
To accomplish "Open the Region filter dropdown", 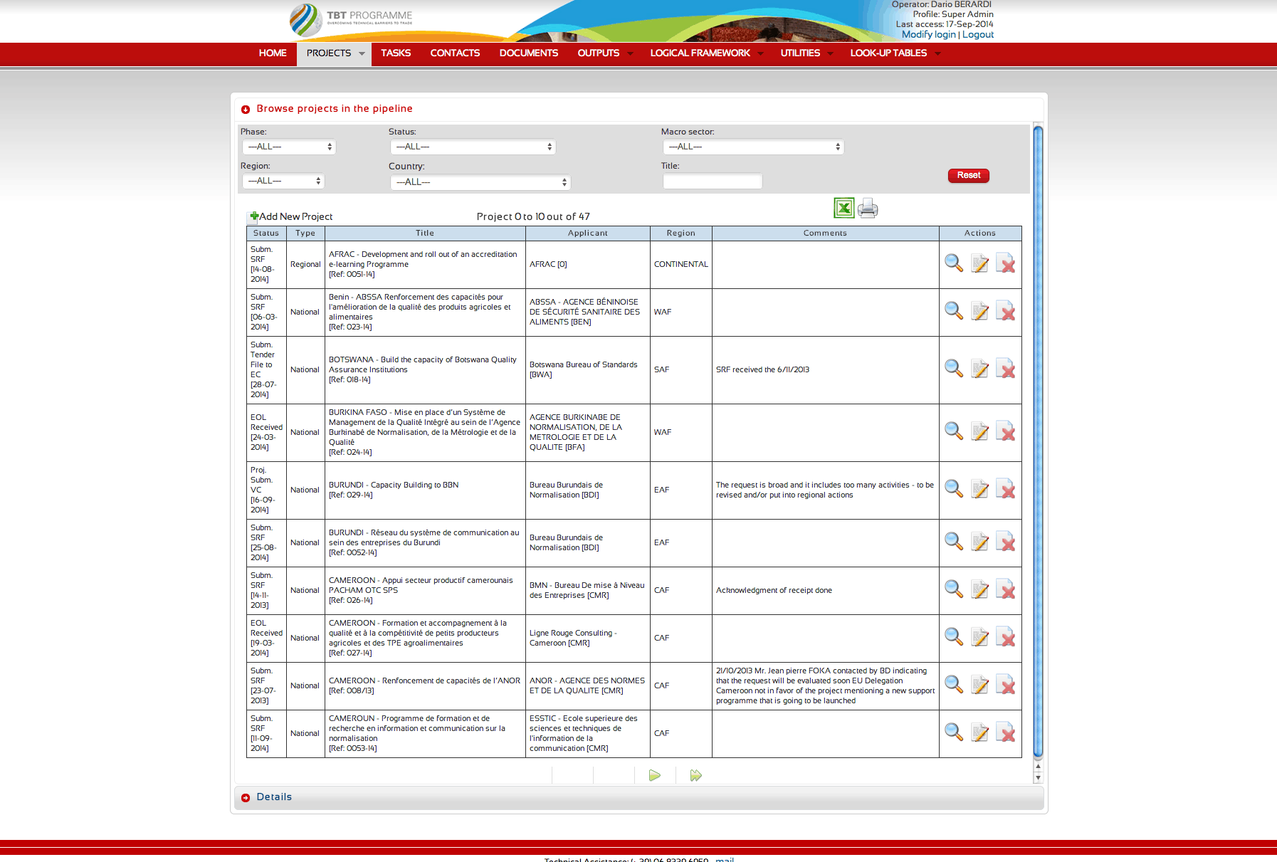I will pyautogui.click(x=283, y=181).
